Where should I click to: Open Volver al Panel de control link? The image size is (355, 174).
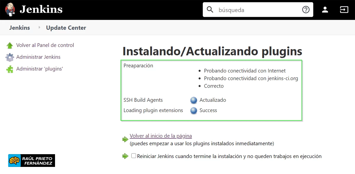coord(45,45)
